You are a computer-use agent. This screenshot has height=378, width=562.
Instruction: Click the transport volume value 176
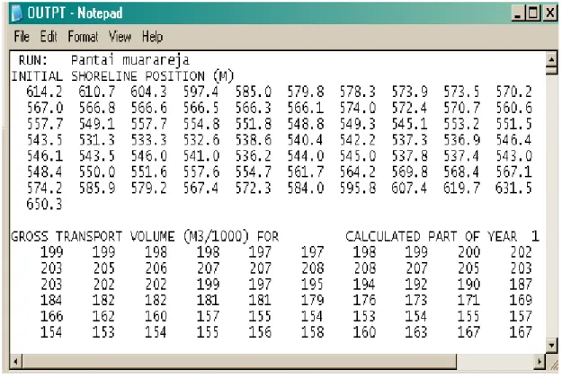pyautogui.click(x=364, y=300)
